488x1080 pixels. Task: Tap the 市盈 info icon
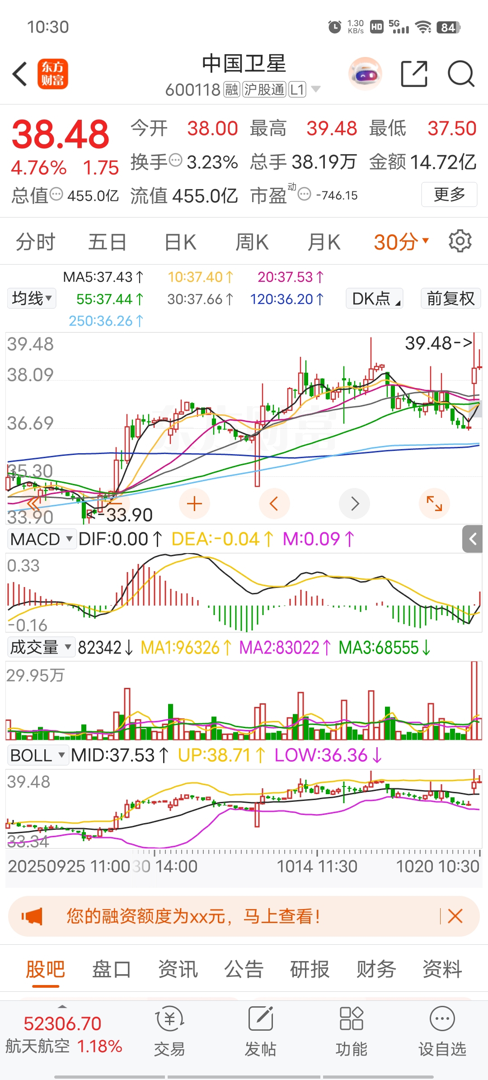(x=305, y=194)
